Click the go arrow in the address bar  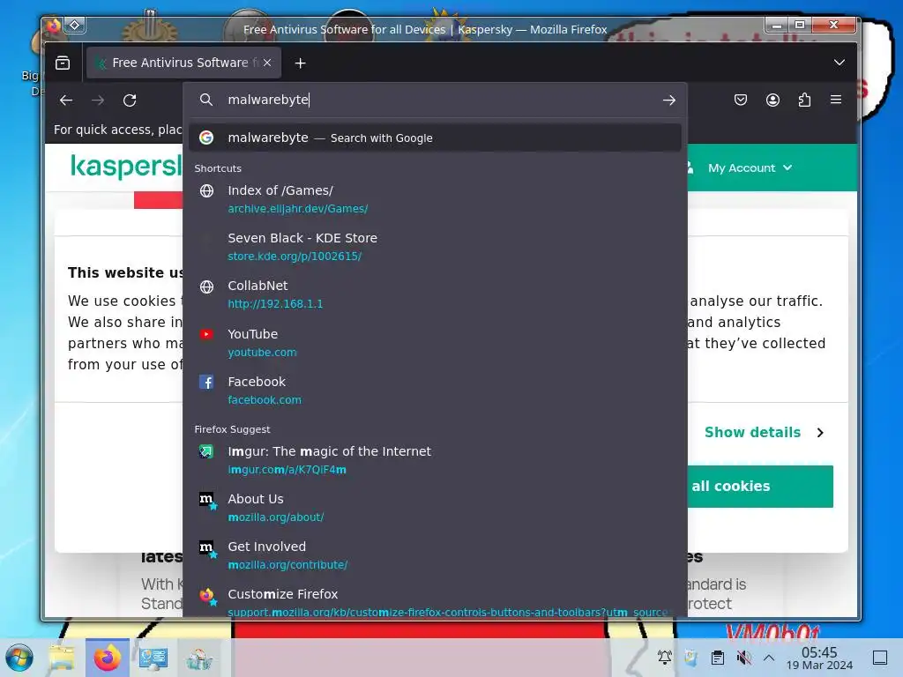click(x=668, y=100)
